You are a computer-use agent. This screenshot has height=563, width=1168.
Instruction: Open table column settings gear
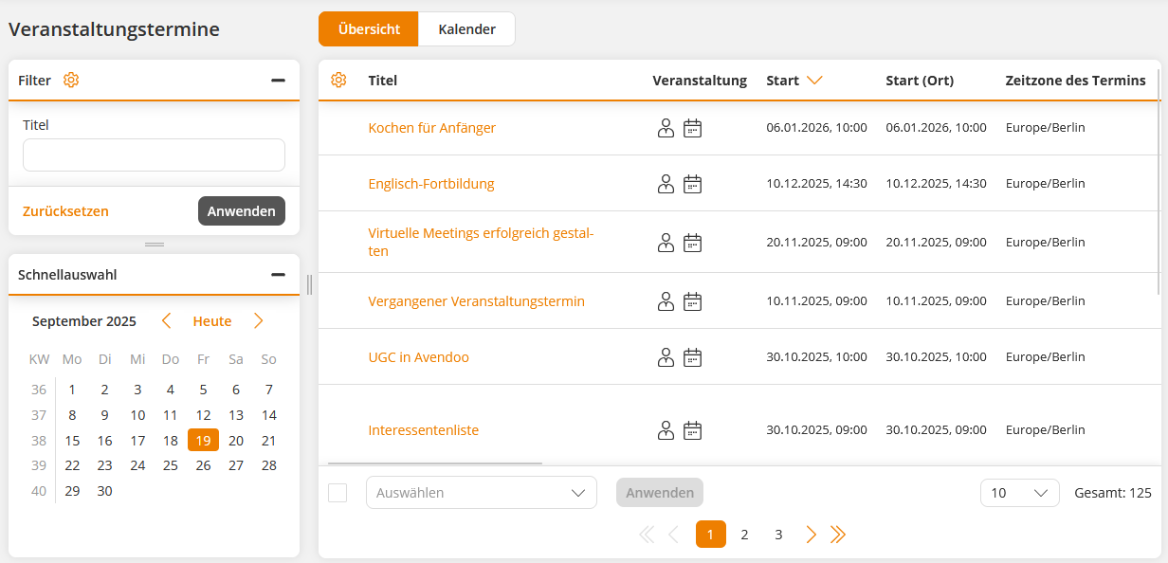(x=338, y=81)
